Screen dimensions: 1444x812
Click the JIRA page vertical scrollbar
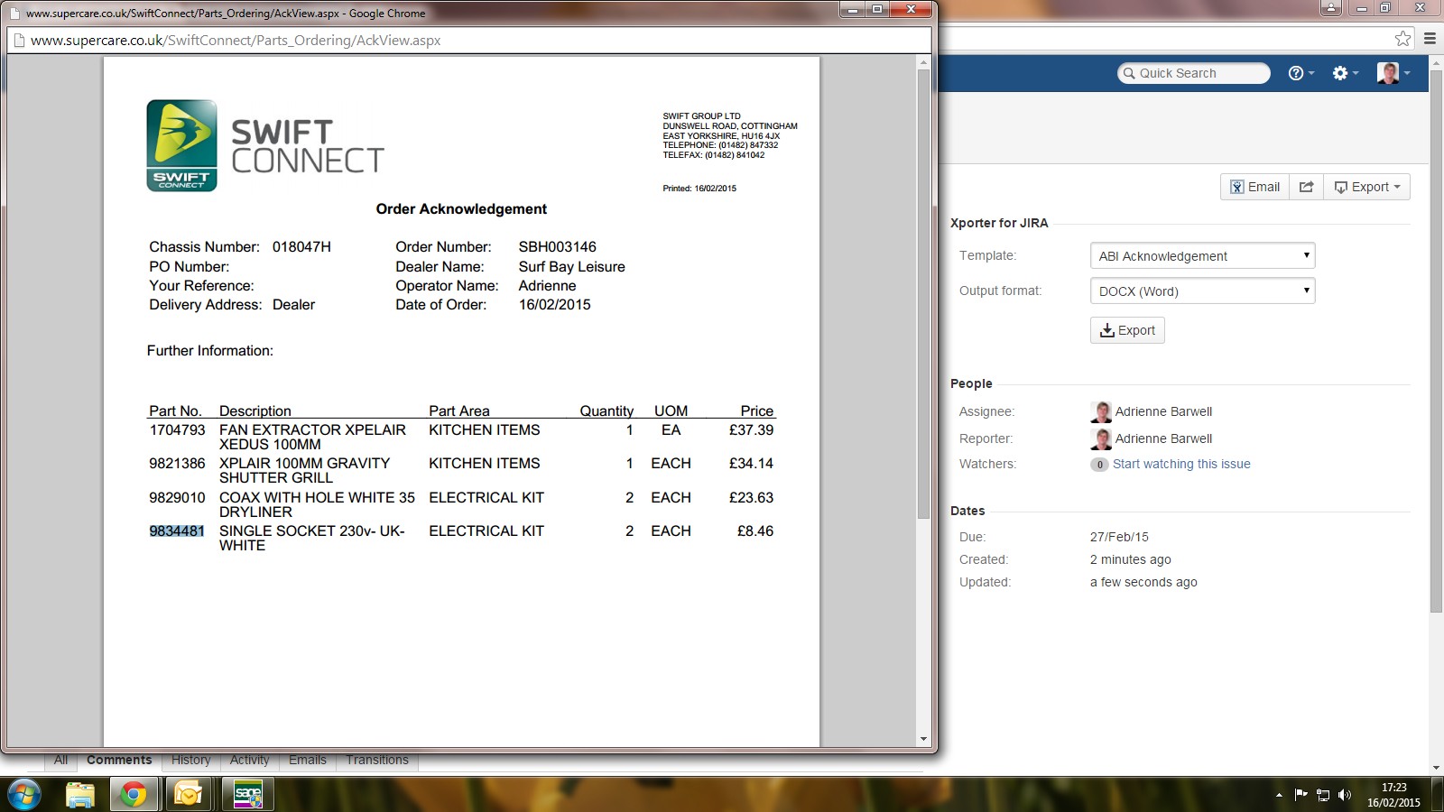click(1437, 343)
